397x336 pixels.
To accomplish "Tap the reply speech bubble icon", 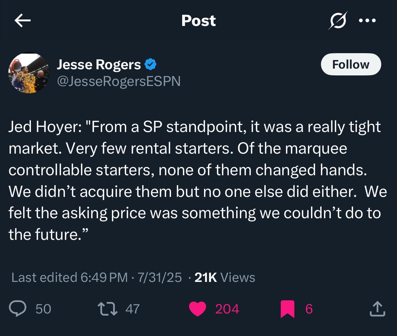I will point(17,309).
